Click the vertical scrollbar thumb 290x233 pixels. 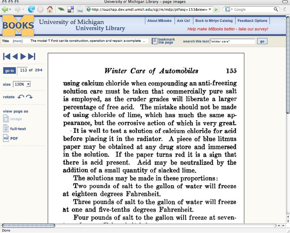288,65
